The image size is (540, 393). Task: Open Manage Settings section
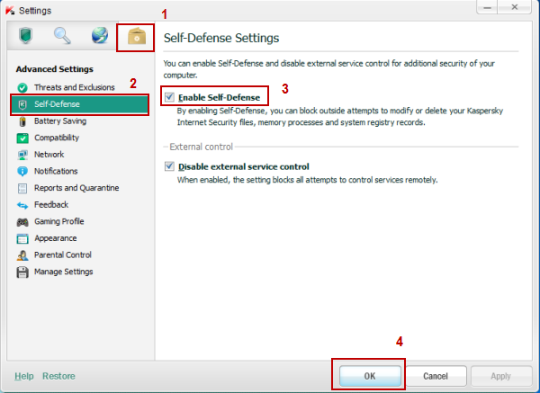pos(63,272)
